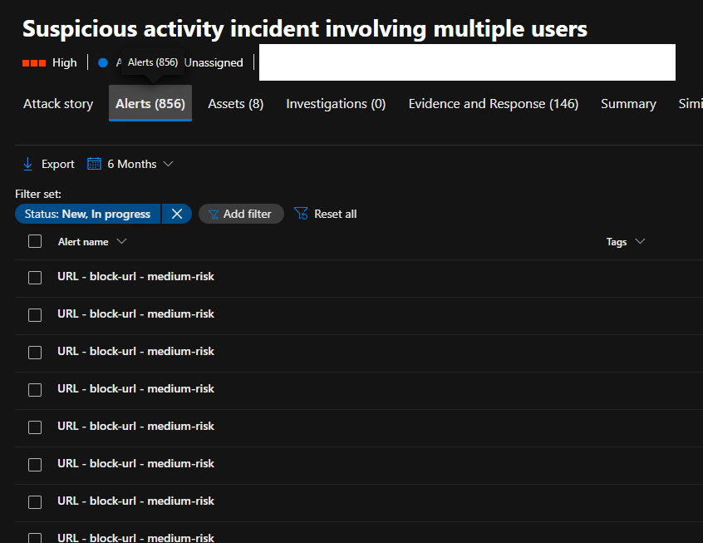Viewport: 703px width, 543px height.
Task: Click the funnel icon in Add filter
Action: coord(214,215)
